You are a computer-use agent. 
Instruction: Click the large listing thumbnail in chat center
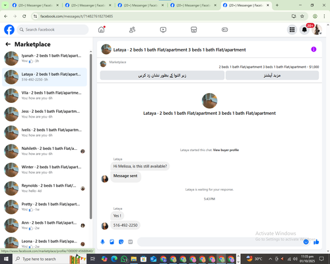[209, 101]
